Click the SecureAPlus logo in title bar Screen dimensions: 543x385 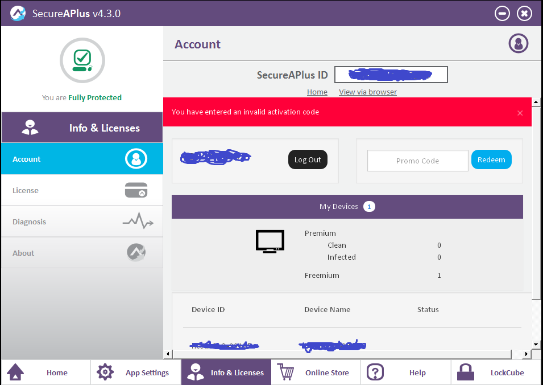tap(18, 13)
